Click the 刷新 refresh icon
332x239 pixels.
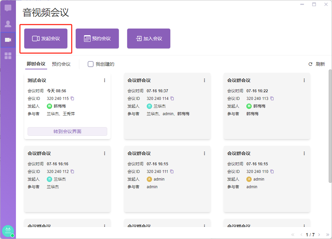click(310, 64)
